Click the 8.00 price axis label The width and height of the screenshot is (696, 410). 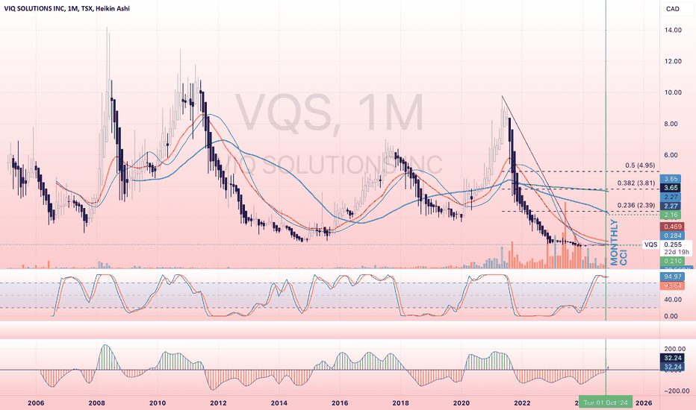[x=673, y=124]
